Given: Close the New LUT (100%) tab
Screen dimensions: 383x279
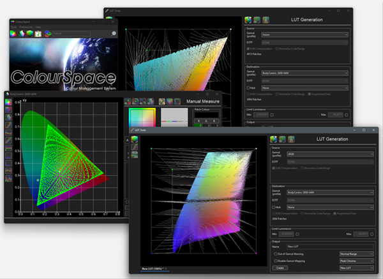Looking at the screenshot, I should coord(166,269).
